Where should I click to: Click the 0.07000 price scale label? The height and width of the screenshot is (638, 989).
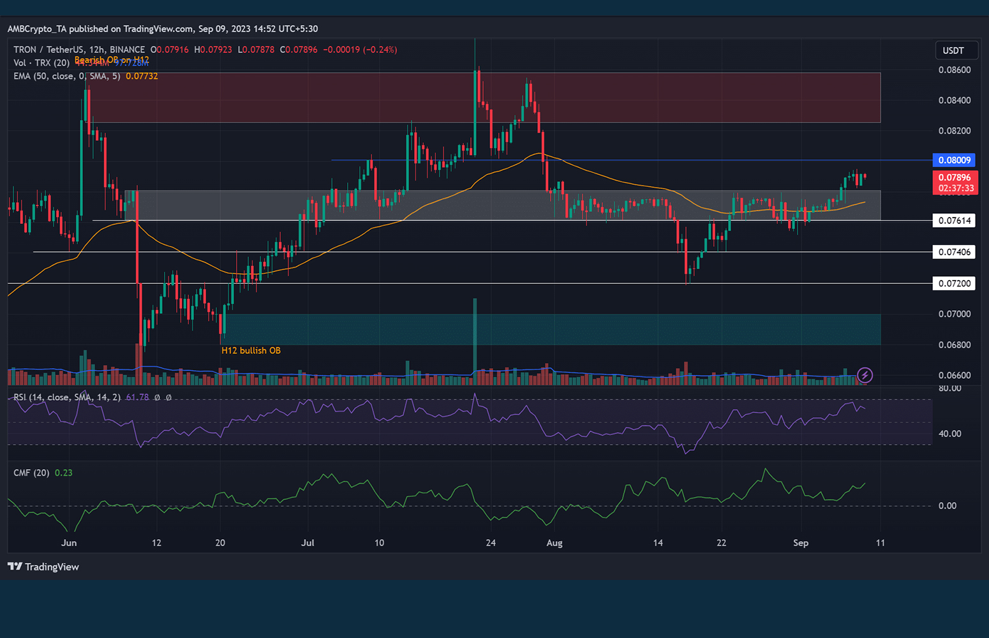[x=955, y=314]
